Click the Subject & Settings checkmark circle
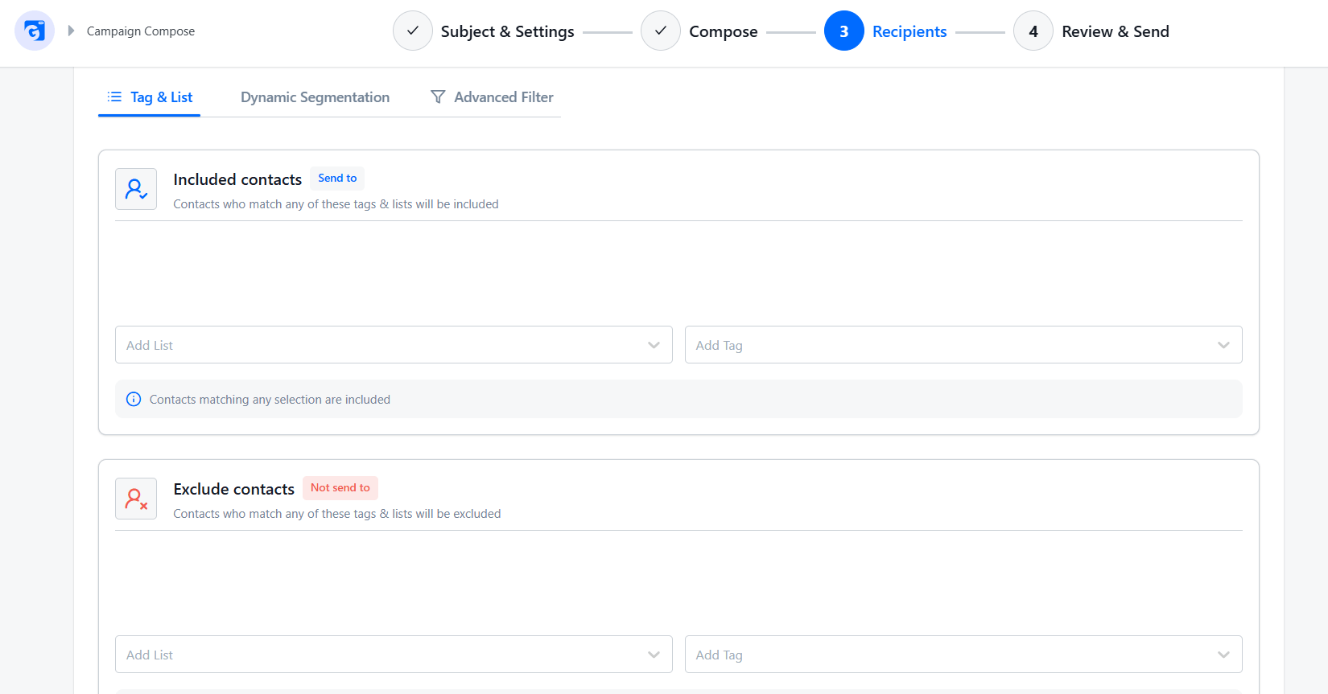This screenshot has height=694, width=1328. click(413, 31)
